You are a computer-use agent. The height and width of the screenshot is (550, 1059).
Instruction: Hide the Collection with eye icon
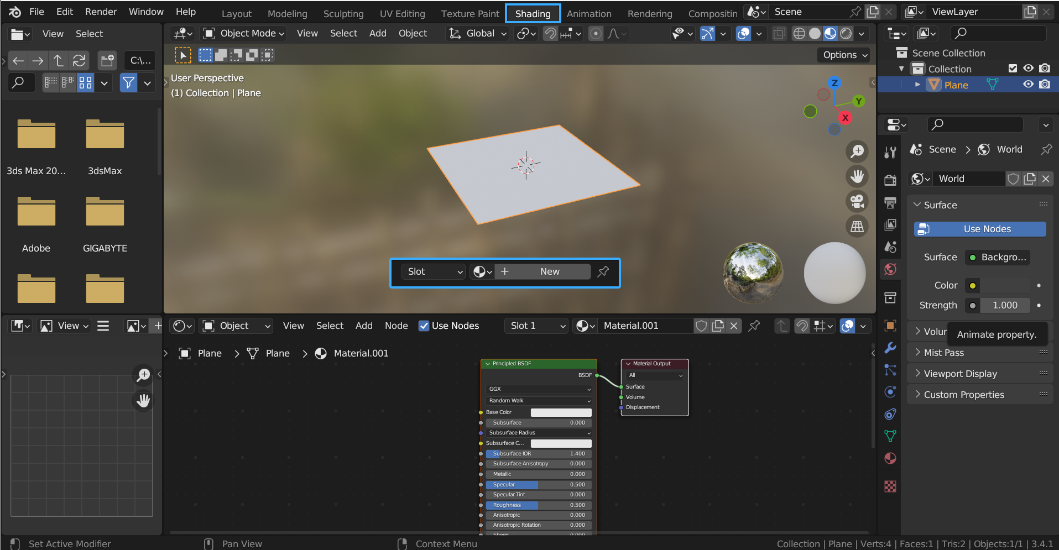coord(1028,69)
